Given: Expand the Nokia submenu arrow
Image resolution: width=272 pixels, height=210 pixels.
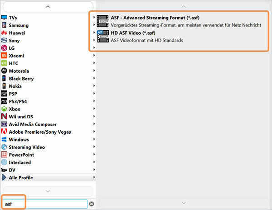Looking at the screenshot, I should pos(94,86).
